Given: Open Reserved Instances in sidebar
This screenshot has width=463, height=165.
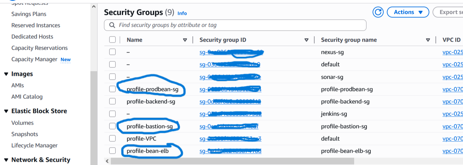Looking at the screenshot, I should pyautogui.click(x=36, y=25).
